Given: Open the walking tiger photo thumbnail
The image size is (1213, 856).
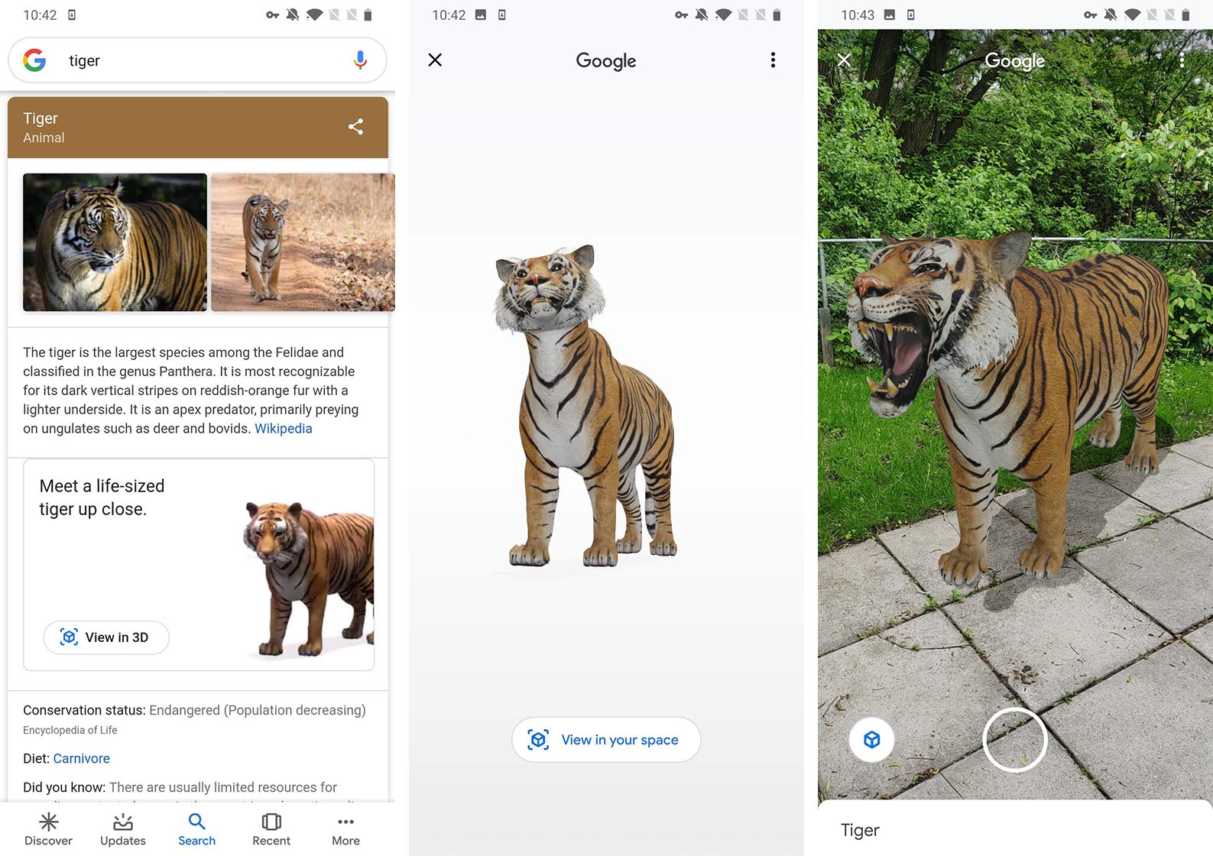Looking at the screenshot, I should [x=303, y=242].
